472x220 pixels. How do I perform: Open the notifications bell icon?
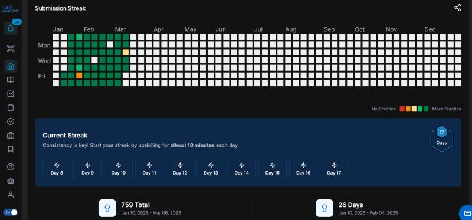click(x=11, y=28)
